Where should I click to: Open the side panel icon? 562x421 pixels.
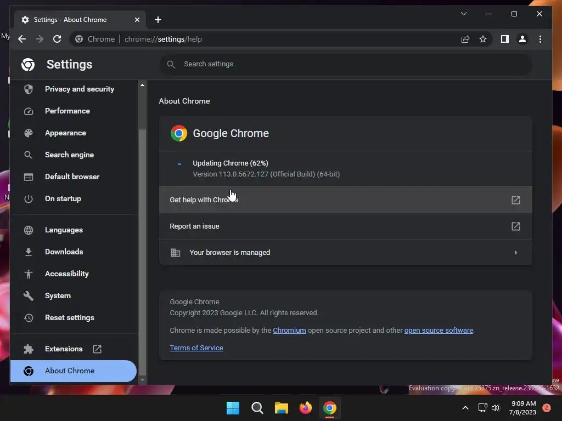click(505, 39)
